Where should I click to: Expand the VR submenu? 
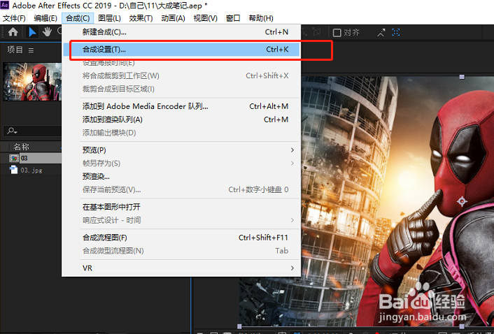point(181,268)
